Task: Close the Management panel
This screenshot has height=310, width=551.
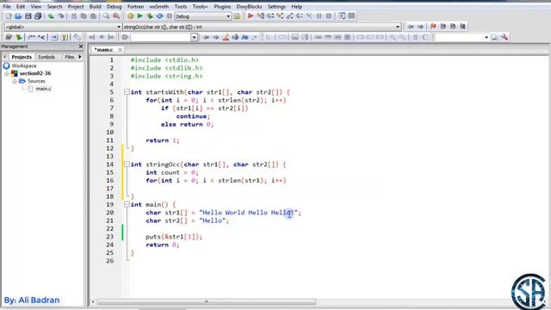Action: (x=81, y=46)
